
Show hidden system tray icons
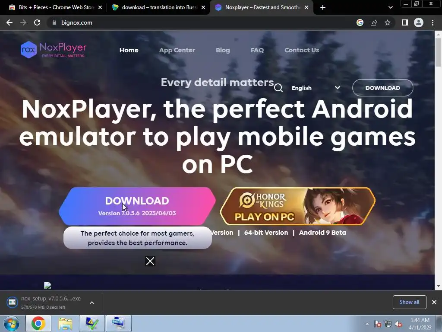[x=367, y=324]
